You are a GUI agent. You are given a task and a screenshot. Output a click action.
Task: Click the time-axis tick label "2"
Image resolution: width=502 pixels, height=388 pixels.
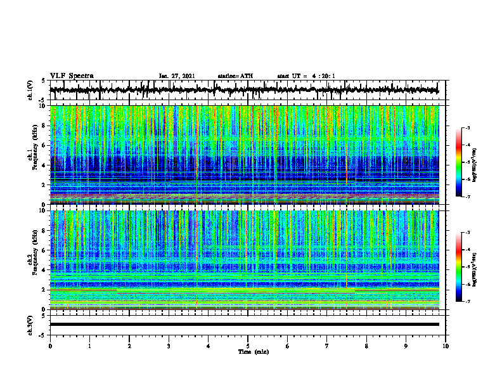[x=129, y=346]
